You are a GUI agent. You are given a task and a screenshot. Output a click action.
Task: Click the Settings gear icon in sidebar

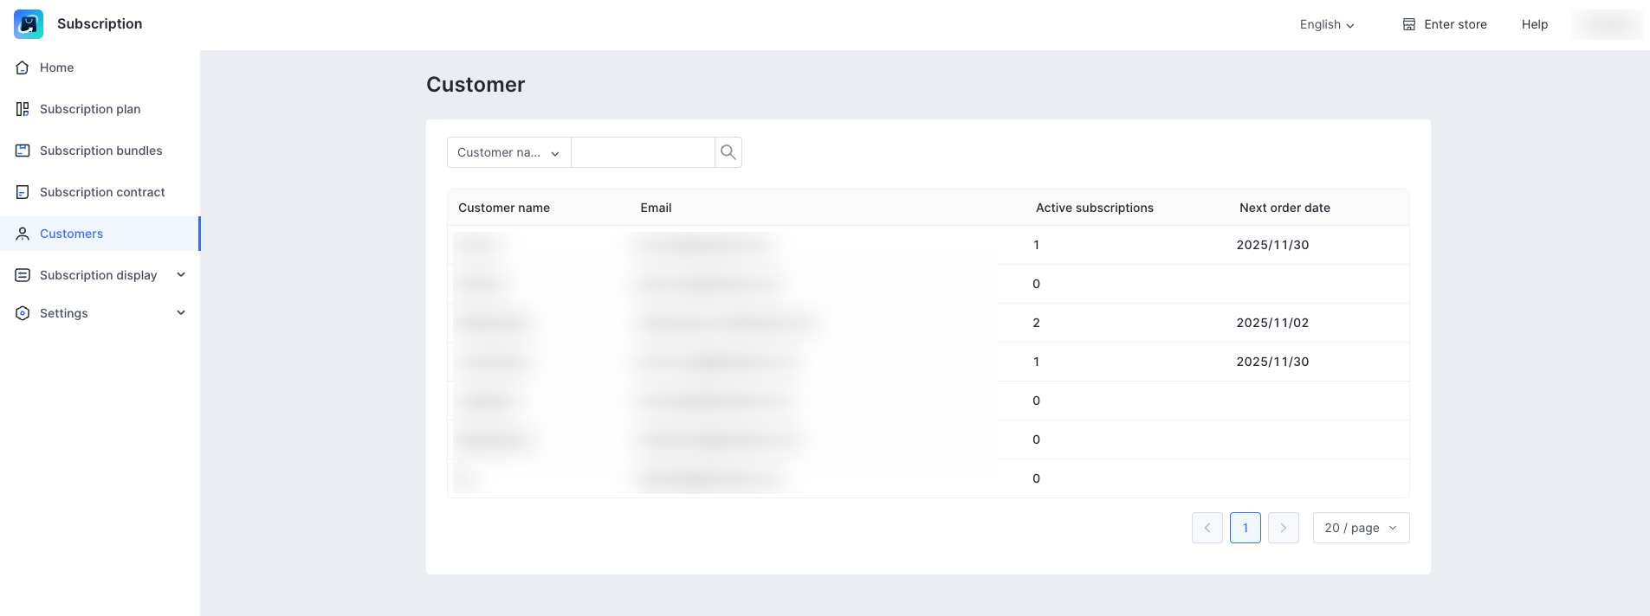23,313
